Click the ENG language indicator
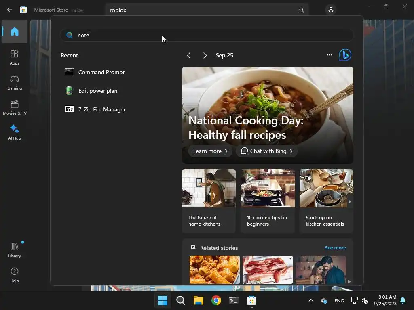Viewport: 414px width, 310px height. point(339,300)
